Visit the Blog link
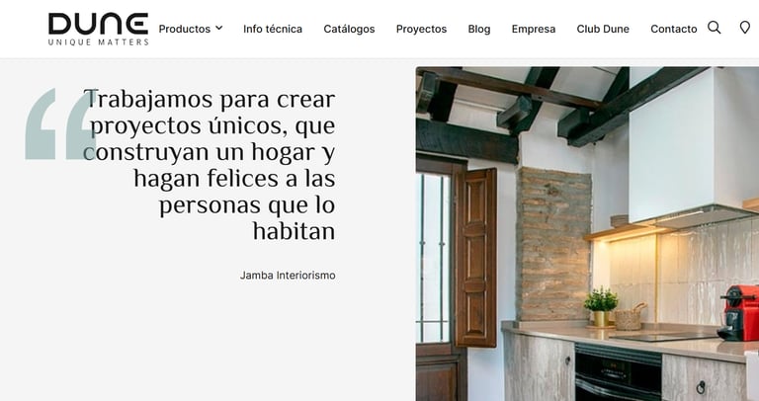759x401 pixels. pos(478,29)
